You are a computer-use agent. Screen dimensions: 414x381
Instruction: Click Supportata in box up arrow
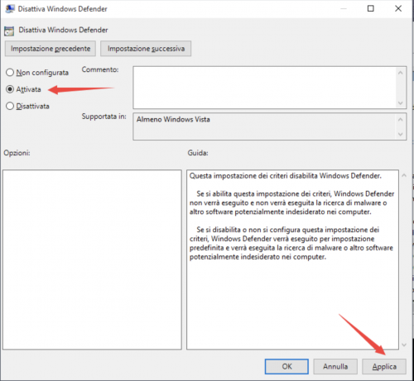click(401, 120)
